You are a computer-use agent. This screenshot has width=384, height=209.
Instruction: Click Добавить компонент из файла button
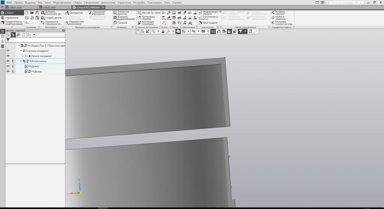tap(52, 13)
